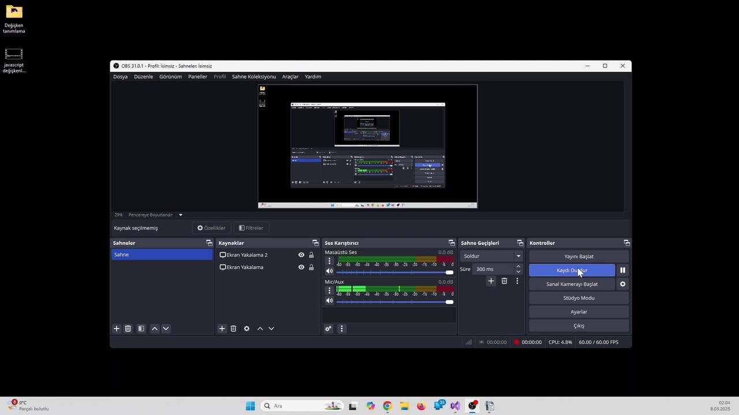Pop out the Kaynaklar dock
The image size is (739, 415).
315,243
